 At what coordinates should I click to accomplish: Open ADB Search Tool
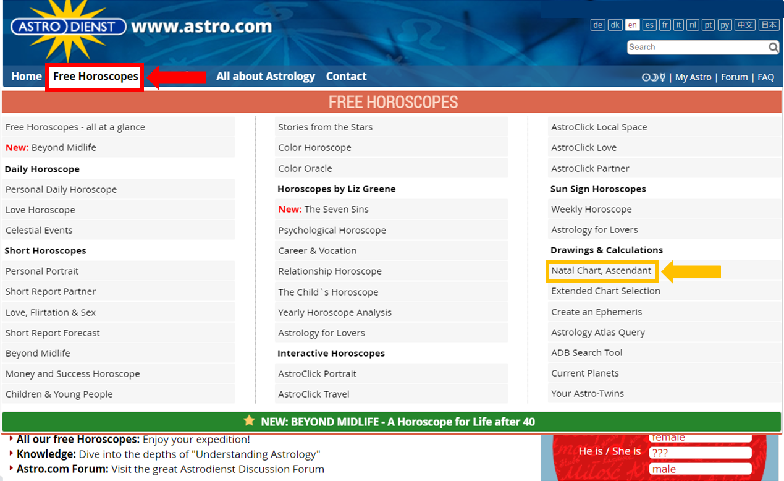tap(665, 352)
